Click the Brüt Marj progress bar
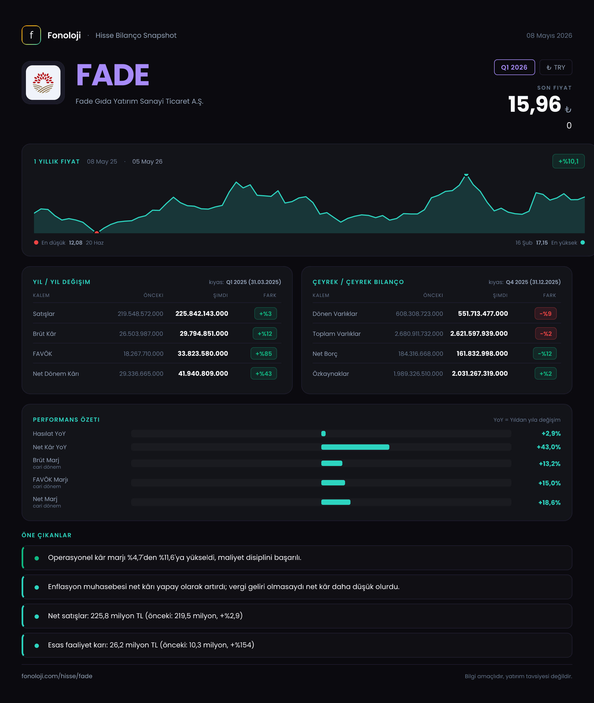This screenshot has width=594, height=703. [x=321, y=463]
